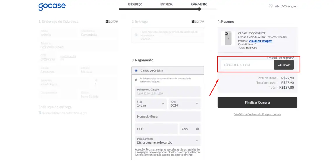Click the CVV help question mark icon
334x161 pixels.
[197, 129]
